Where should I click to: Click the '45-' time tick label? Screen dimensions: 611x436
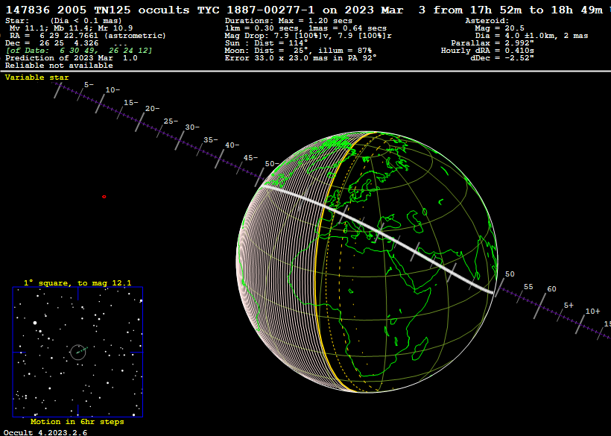(250, 158)
